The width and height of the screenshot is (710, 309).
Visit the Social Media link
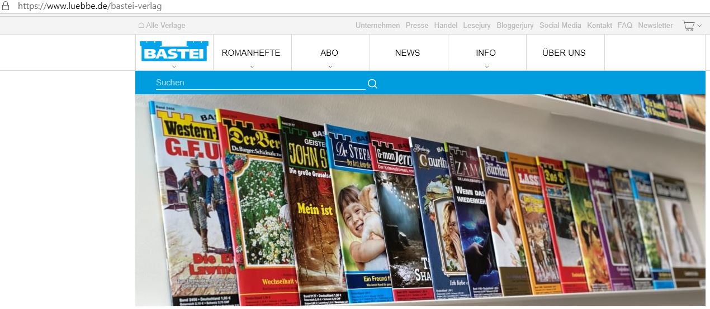(x=560, y=26)
